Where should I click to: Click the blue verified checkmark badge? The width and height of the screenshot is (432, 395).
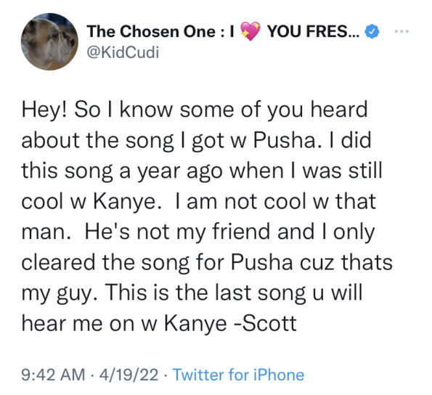click(x=372, y=31)
